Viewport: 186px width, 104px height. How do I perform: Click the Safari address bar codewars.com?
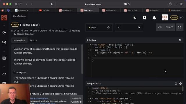pos(93,4)
